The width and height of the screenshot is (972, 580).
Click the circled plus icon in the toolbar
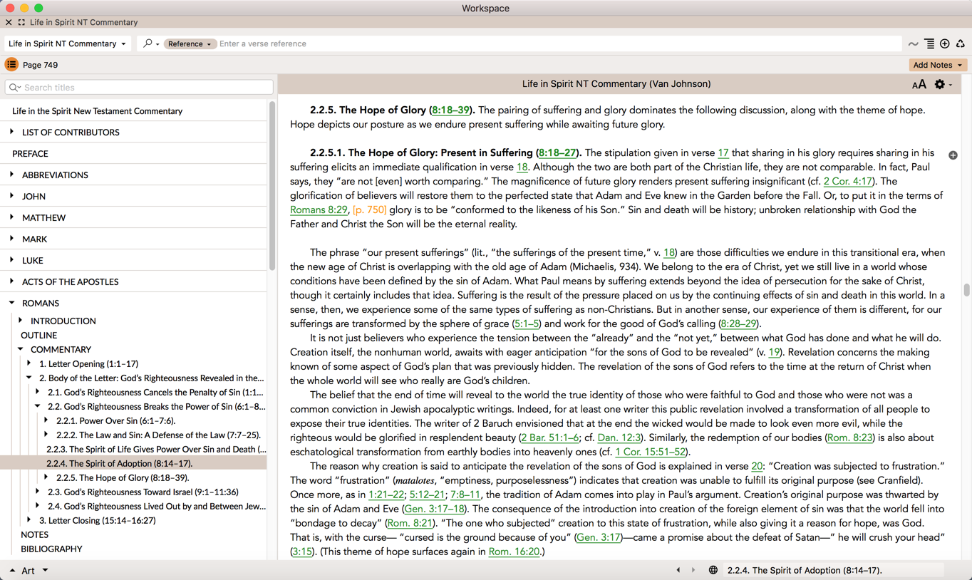[945, 43]
